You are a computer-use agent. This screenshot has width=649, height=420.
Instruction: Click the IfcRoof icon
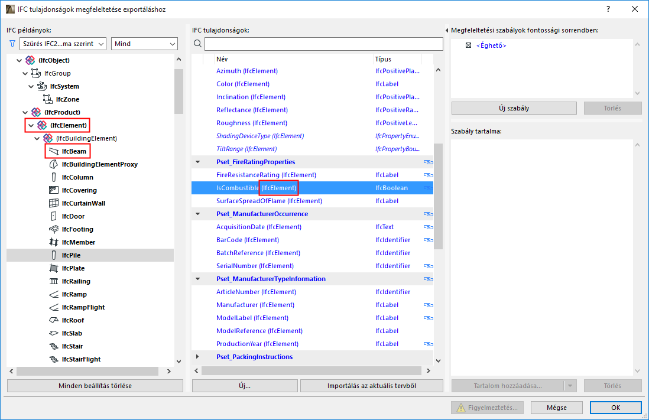pyautogui.click(x=53, y=320)
